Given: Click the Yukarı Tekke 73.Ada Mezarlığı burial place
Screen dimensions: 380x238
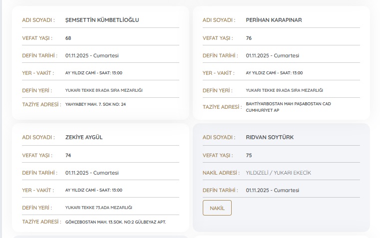Looking at the screenshot, I should 99,208.
